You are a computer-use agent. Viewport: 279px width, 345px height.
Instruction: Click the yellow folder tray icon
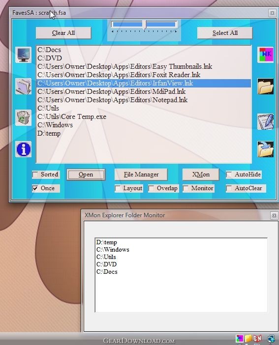pos(248,339)
